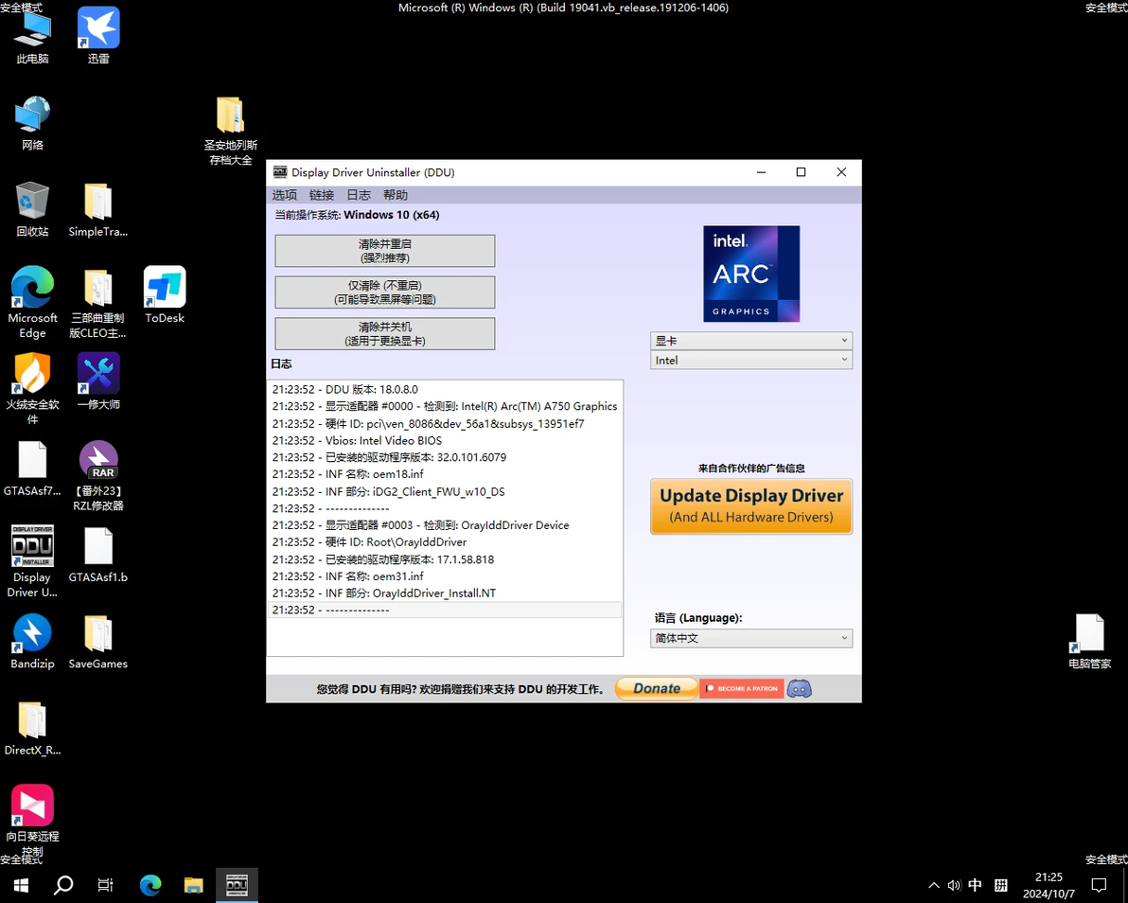Click the Donate button
Screen dimensions: 1128x903
coord(656,688)
